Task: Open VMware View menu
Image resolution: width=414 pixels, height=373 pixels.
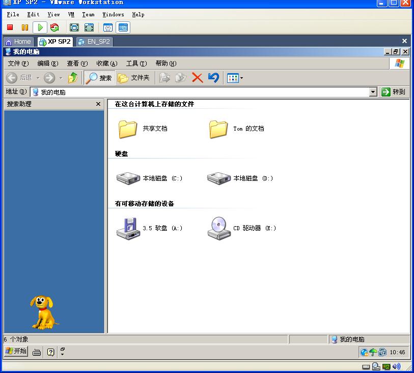Action: (53, 15)
